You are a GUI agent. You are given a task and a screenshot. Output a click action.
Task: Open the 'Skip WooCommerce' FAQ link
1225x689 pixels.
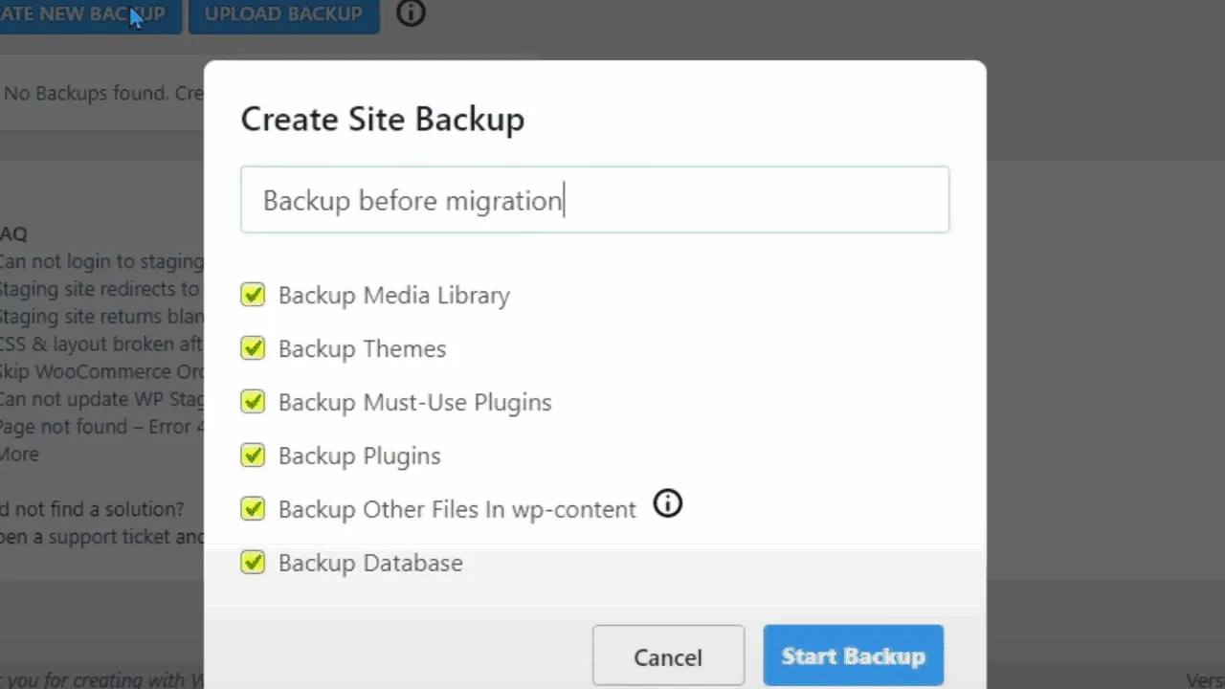[101, 372]
